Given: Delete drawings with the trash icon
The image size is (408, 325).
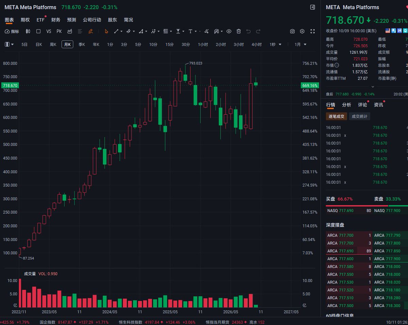Looking at the screenshot, I should [239, 31].
